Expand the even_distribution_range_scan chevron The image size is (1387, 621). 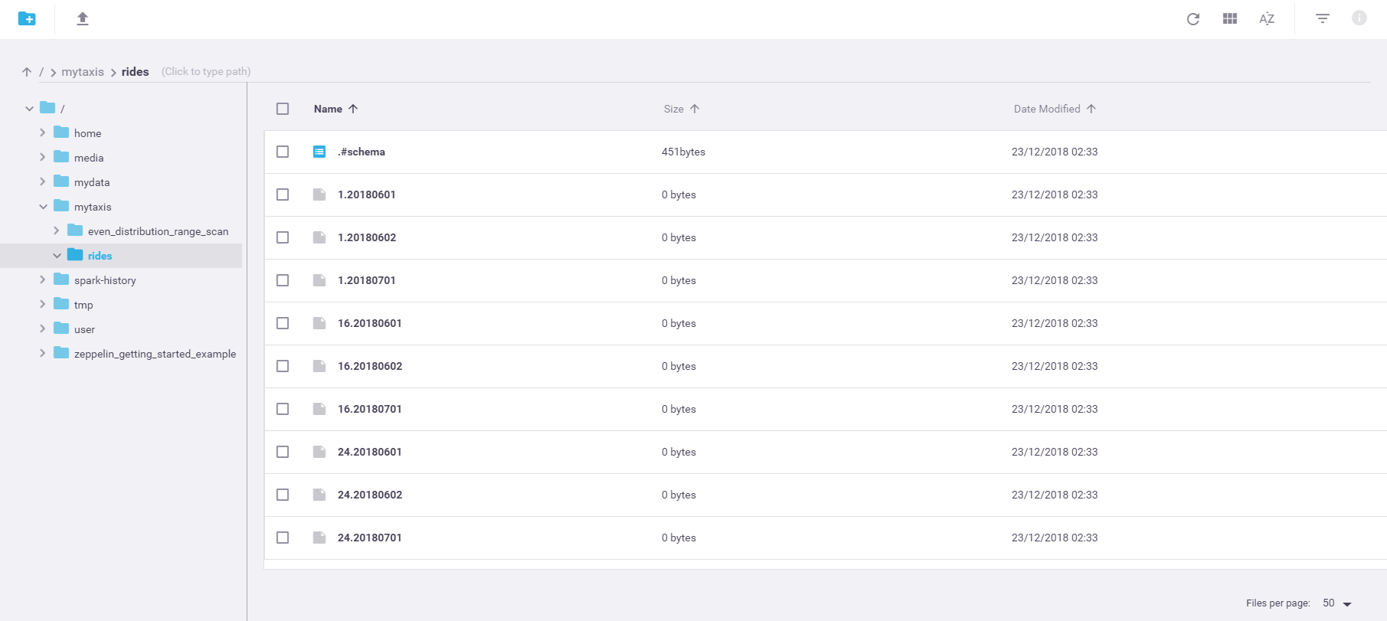click(57, 230)
